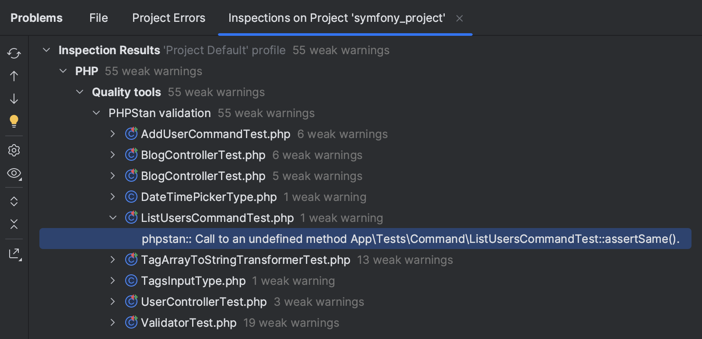Click the Expand All icon
This screenshot has width=702, height=339.
pos(14,201)
